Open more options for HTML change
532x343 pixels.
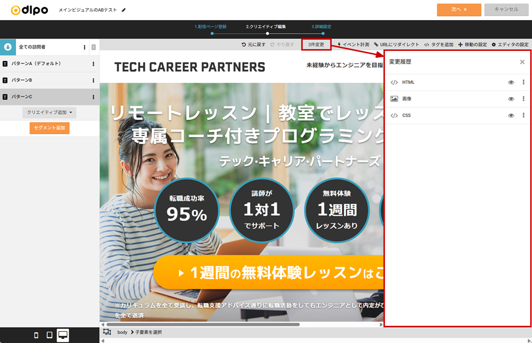[x=524, y=82]
